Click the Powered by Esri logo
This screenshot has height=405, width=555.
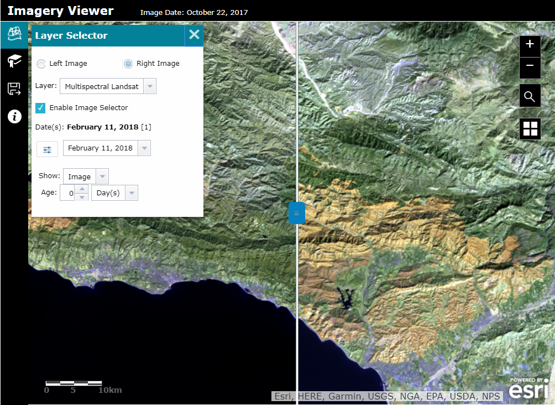(529, 389)
